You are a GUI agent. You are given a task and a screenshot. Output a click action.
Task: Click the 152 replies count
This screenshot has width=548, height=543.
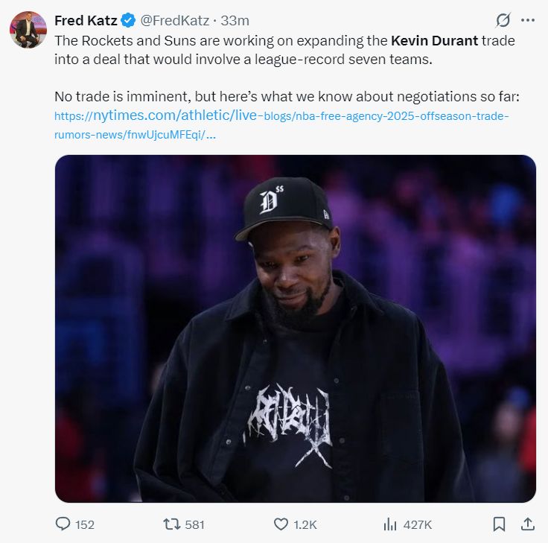click(x=85, y=524)
